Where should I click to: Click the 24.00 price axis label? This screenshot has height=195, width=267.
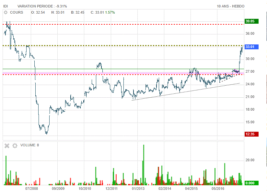[x=250, y=84]
